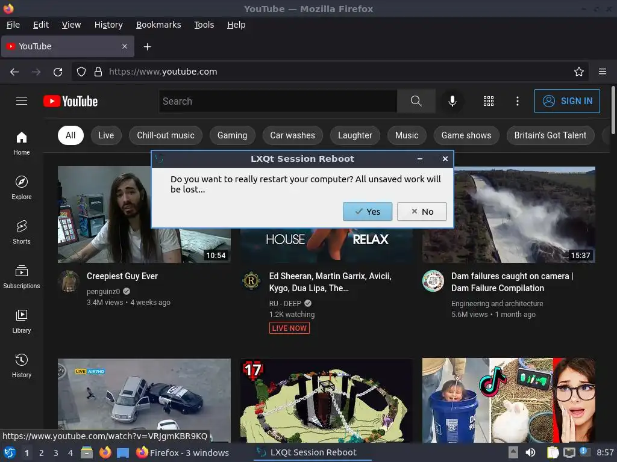Image resolution: width=617 pixels, height=462 pixels.
Task: Start voice search with microphone icon
Action: coord(452,101)
